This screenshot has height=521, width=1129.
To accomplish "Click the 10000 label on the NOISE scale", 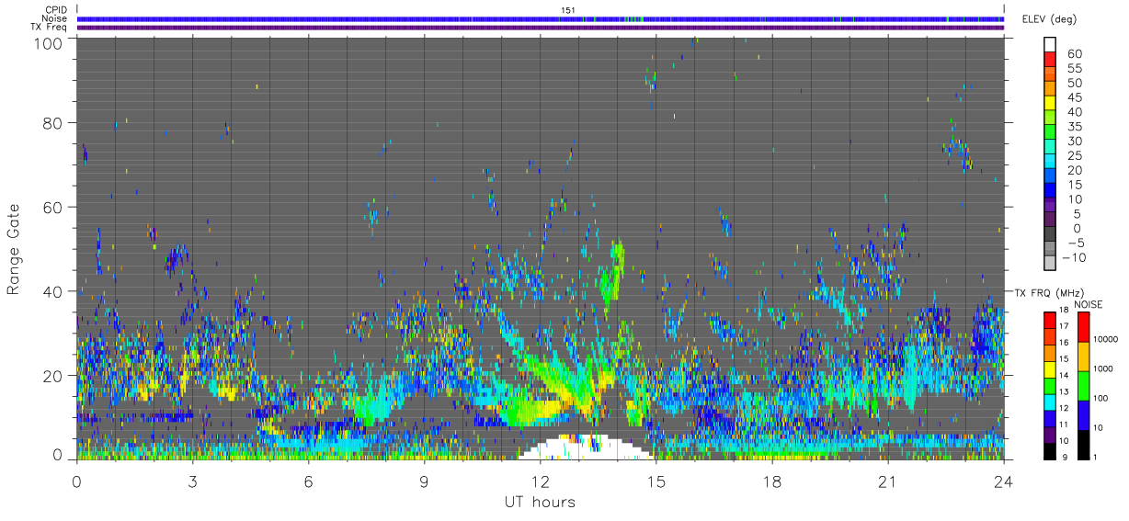I will click(x=1104, y=338).
